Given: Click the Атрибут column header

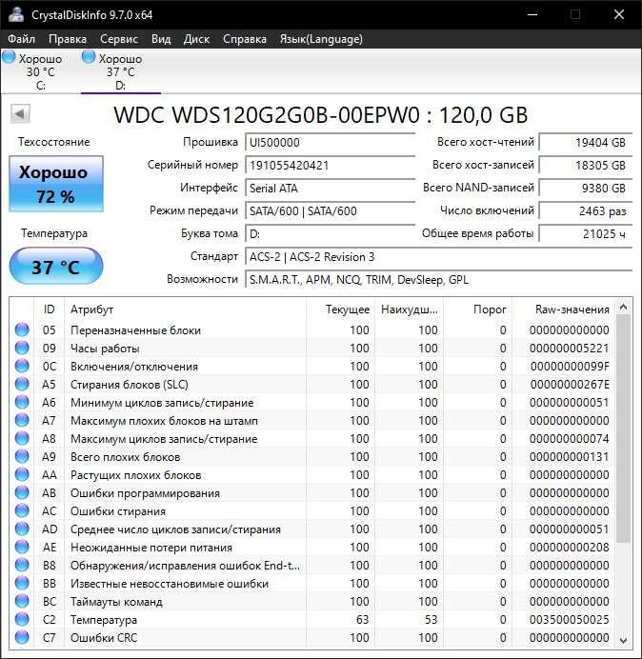Looking at the screenshot, I should coord(185,310).
